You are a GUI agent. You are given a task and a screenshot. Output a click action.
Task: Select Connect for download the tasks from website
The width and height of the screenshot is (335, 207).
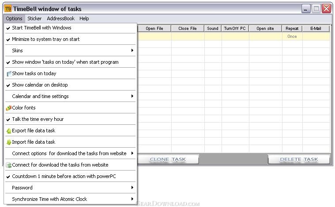click(x=70, y=165)
